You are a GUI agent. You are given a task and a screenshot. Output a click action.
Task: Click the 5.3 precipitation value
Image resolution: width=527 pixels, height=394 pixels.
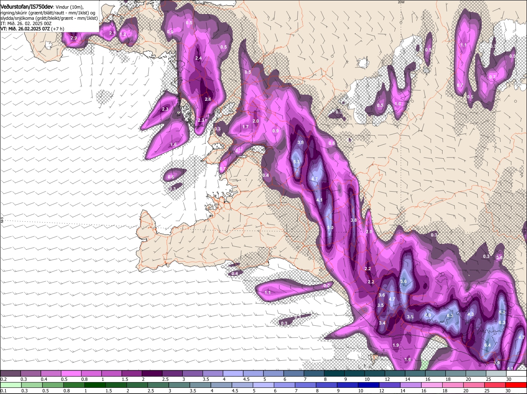(x=297, y=162)
